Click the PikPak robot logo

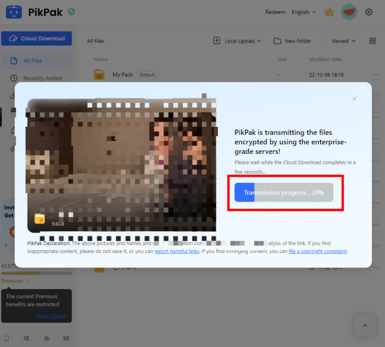click(14, 12)
